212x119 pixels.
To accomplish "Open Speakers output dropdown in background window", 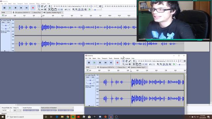I will 54,13.
